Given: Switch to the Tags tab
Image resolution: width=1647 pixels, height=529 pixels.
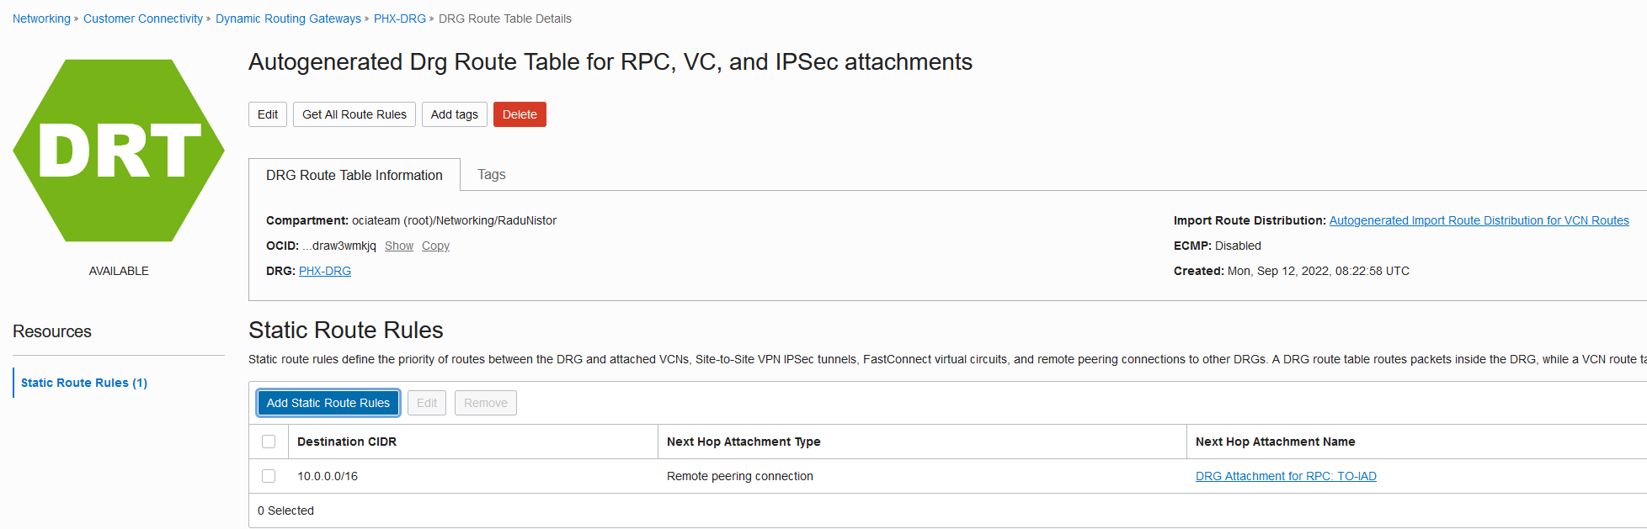Looking at the screenshot, I should point(491,174).
